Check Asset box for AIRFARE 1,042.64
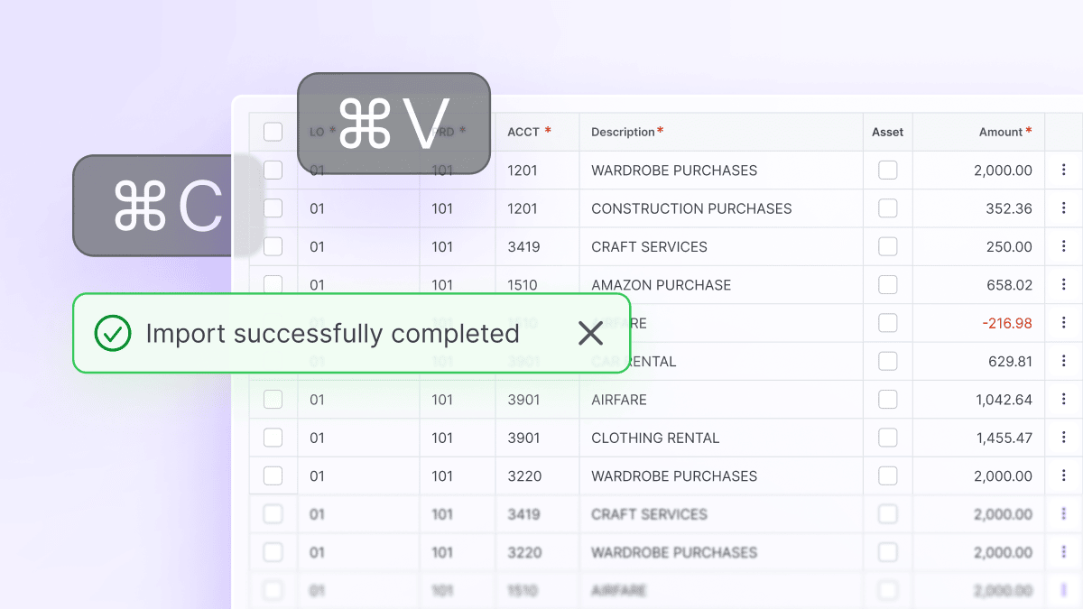The height and width of the screenshot is (609, 1083). pyautogui.click(x=888, y=399)
